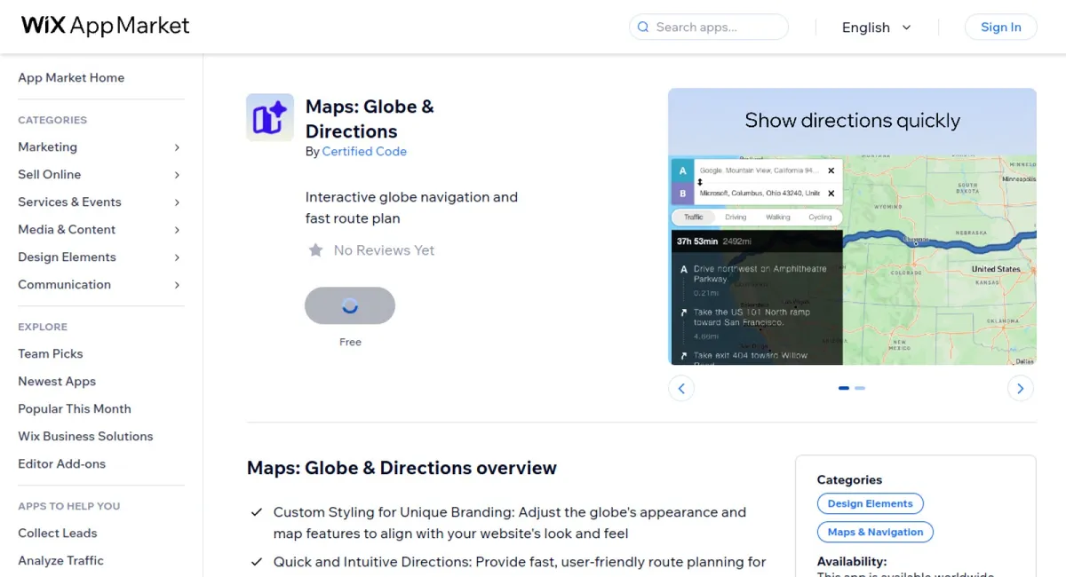Click the Design Elements category tag

(870, 503)
